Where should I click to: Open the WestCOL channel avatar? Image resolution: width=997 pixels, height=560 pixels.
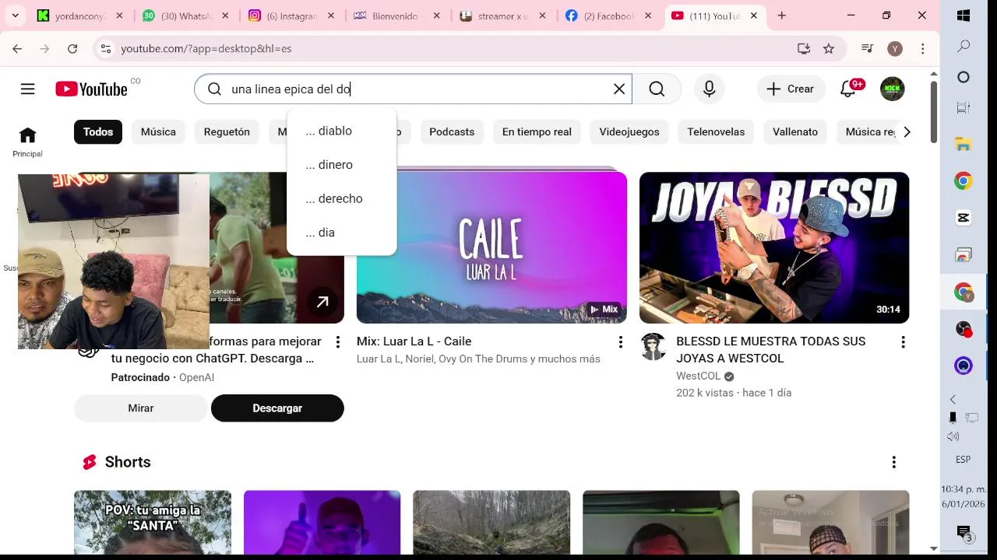coord(654,347)
